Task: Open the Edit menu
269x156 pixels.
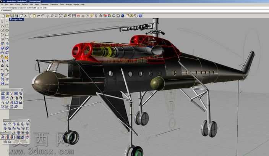Action: click(7, 5)
